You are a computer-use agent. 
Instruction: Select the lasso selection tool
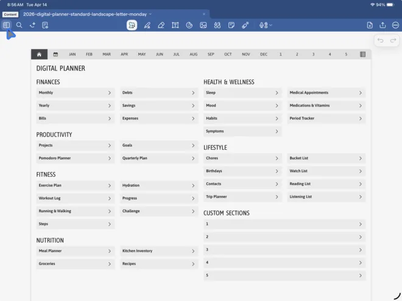pyautogui.click(x=132, y=25)
